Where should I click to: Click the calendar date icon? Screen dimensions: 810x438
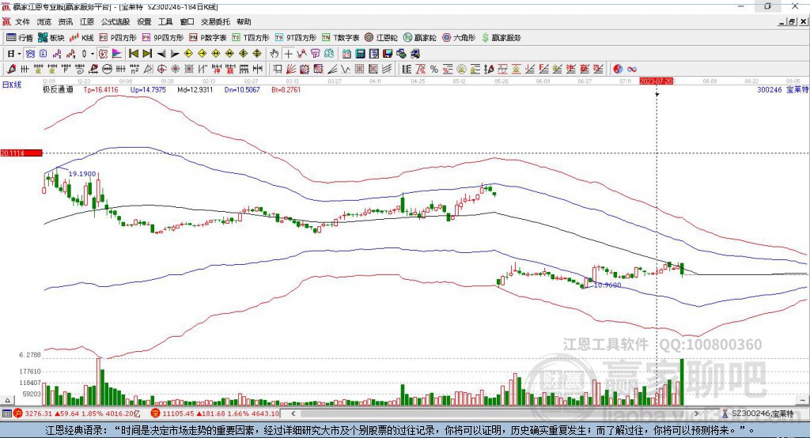pyautogui.click(x=346, y=53)
